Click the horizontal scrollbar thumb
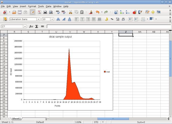 point(113,119)
